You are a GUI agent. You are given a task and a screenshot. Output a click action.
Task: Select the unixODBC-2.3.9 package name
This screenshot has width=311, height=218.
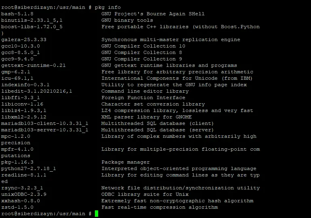pos(24,194)
